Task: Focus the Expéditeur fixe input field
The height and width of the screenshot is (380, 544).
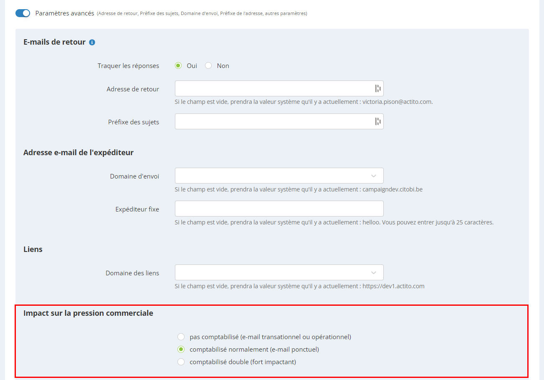Action: [x=279, y=209]
